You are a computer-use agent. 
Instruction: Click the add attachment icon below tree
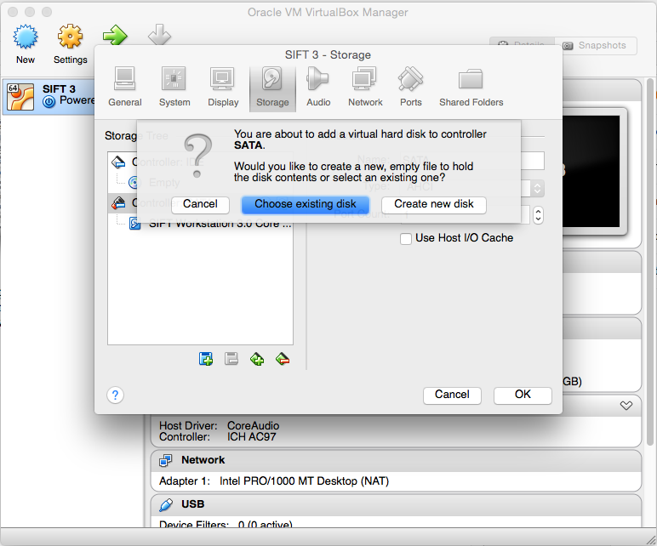(x=206, y=359)
